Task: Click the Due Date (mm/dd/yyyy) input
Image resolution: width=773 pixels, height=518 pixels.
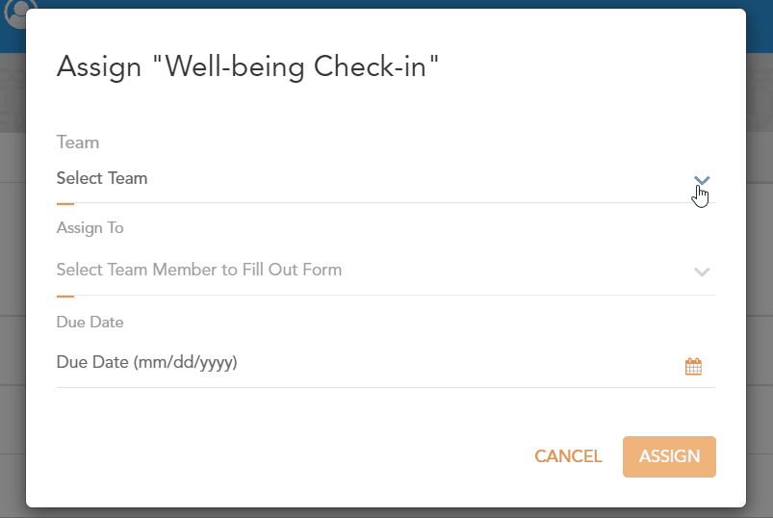Action: coord(146,362)
